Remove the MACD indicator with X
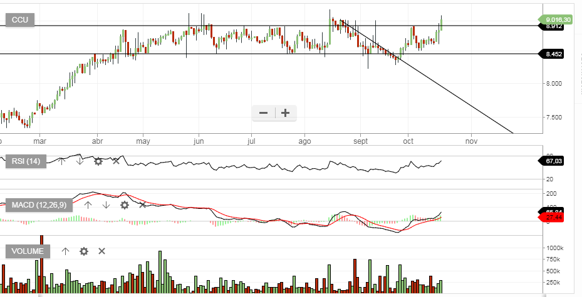Screen dimensions: 582x297 pos(142,205)
